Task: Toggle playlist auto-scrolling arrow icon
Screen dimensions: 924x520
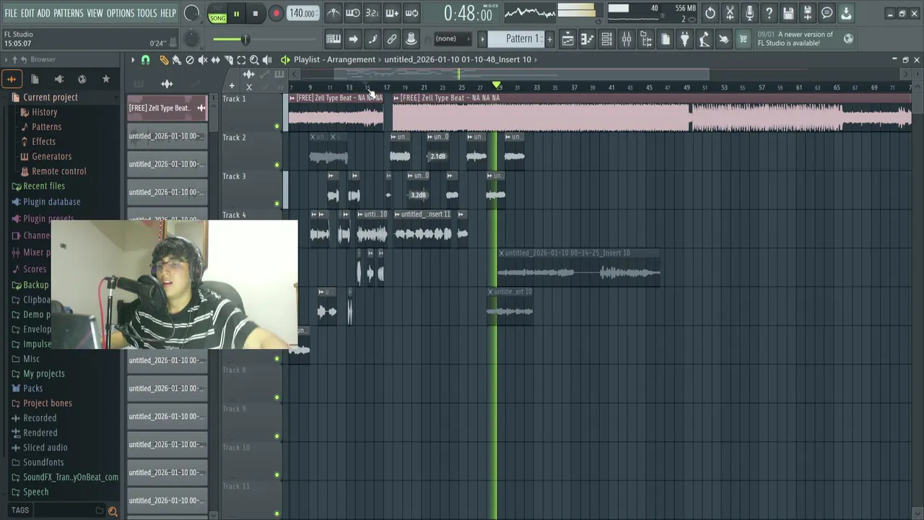Action: coord(353,39)
